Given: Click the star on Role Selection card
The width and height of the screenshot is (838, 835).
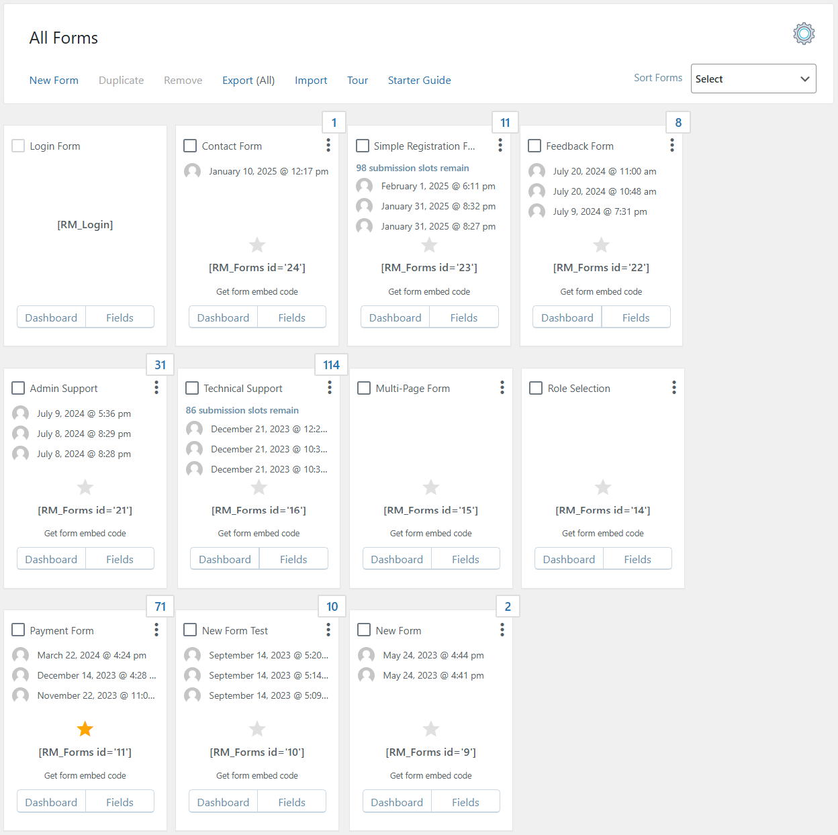Looking at the screenshot, I should pos(603,487).
